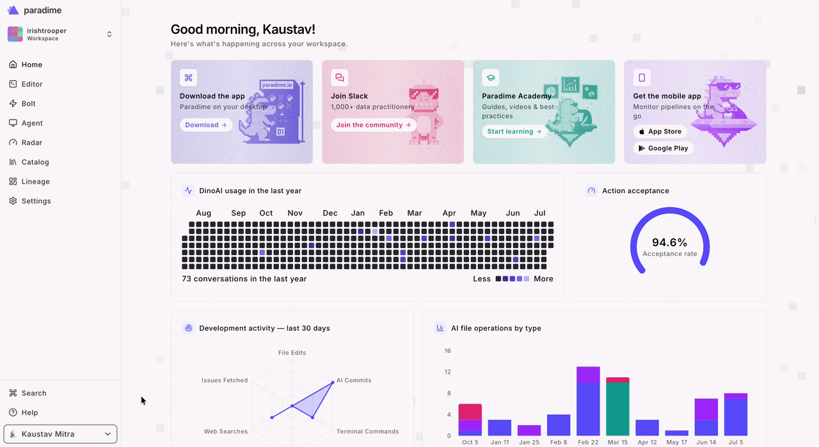Click the Help question mark icon
Viewport: 819px width, 447px height.
pyautogui.click(x=13, y=412)
